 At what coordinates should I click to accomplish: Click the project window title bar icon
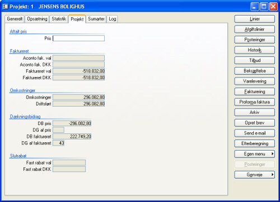pyautogui.click(x=6, y=7)
